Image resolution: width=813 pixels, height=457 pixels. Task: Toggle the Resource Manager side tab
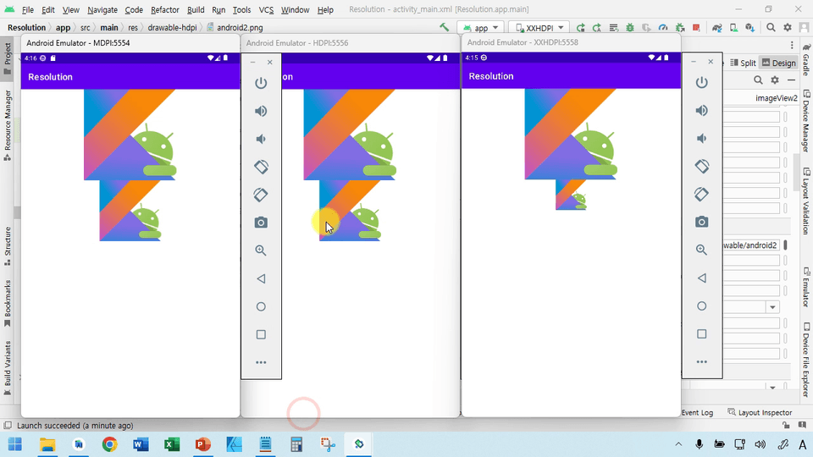coord(8,125)
